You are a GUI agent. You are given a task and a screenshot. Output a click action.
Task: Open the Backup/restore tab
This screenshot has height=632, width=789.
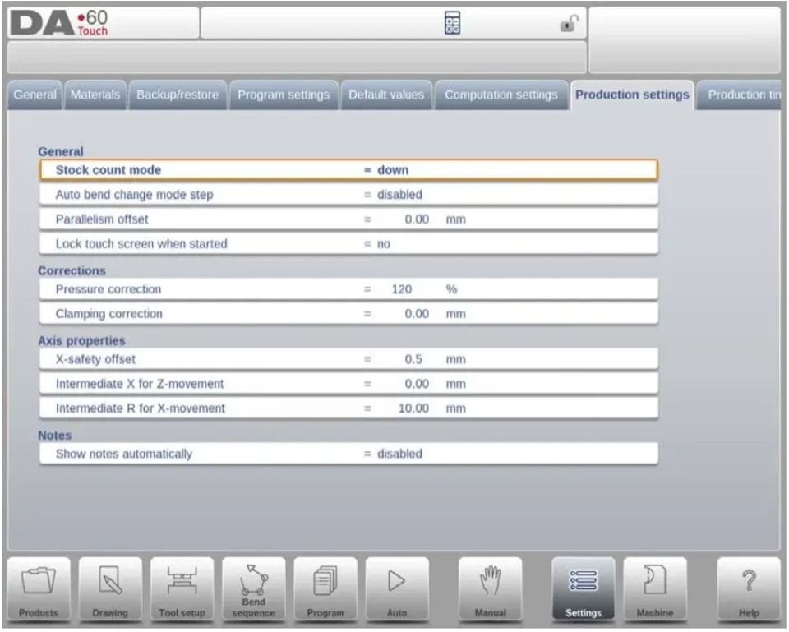tap(178, 95)
